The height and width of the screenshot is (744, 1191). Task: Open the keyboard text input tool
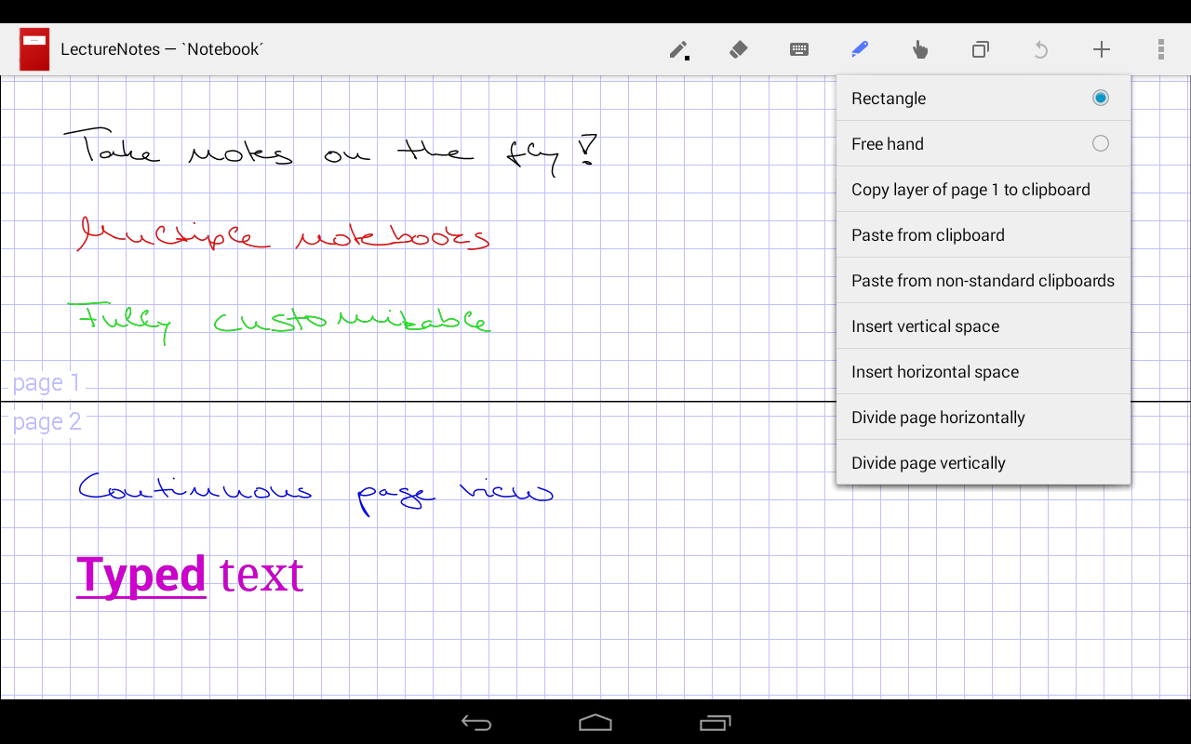(x=798, y=49)
